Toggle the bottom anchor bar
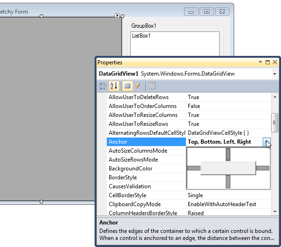This screenshot has height=247, width=281. click(228, 182)
